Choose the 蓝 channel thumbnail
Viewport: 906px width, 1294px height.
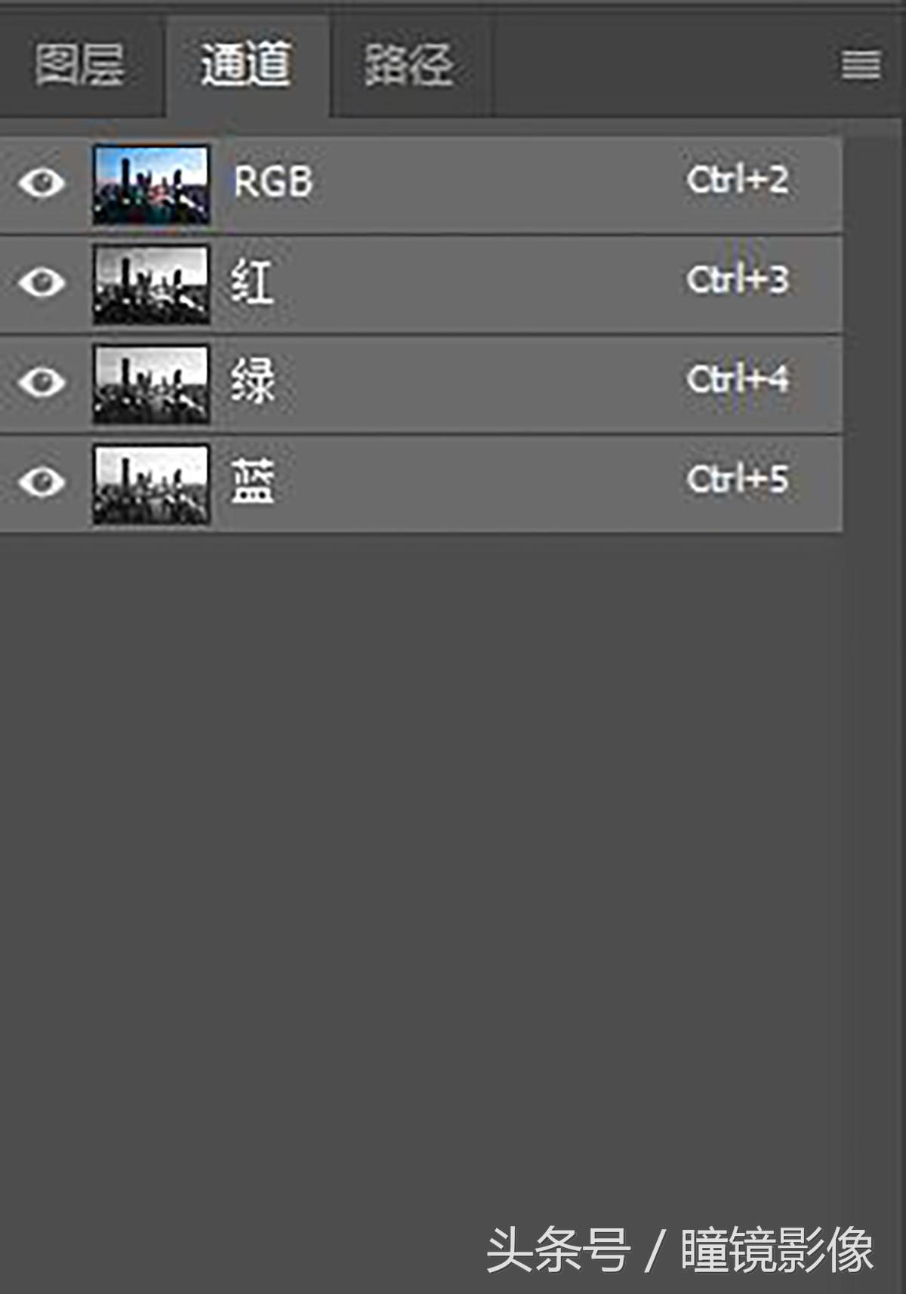click(151, 484)
